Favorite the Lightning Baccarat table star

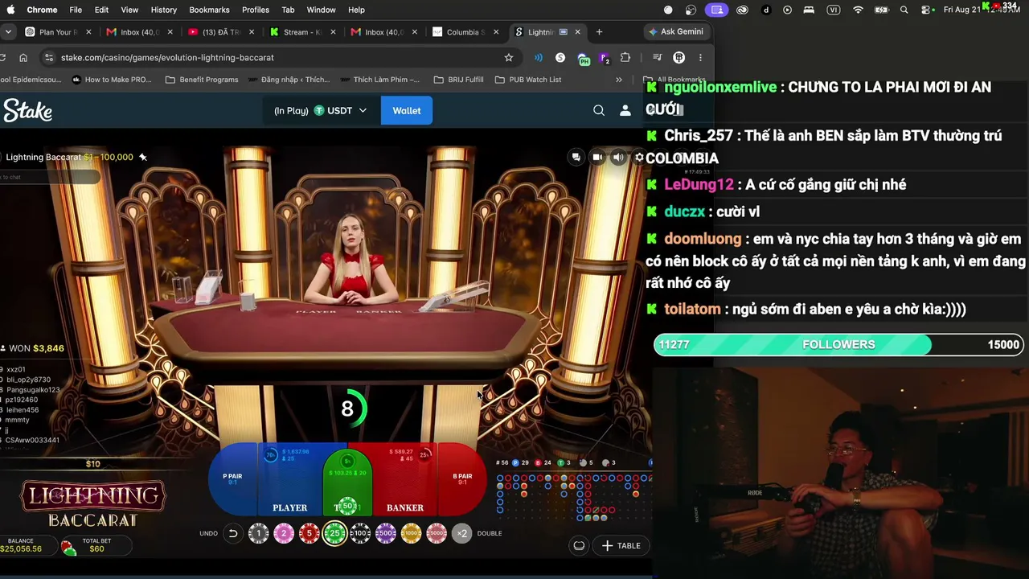(x=143, y=157)
